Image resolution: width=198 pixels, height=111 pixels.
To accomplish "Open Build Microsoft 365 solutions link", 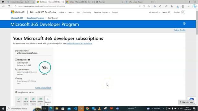I will [x=79, y=43].
